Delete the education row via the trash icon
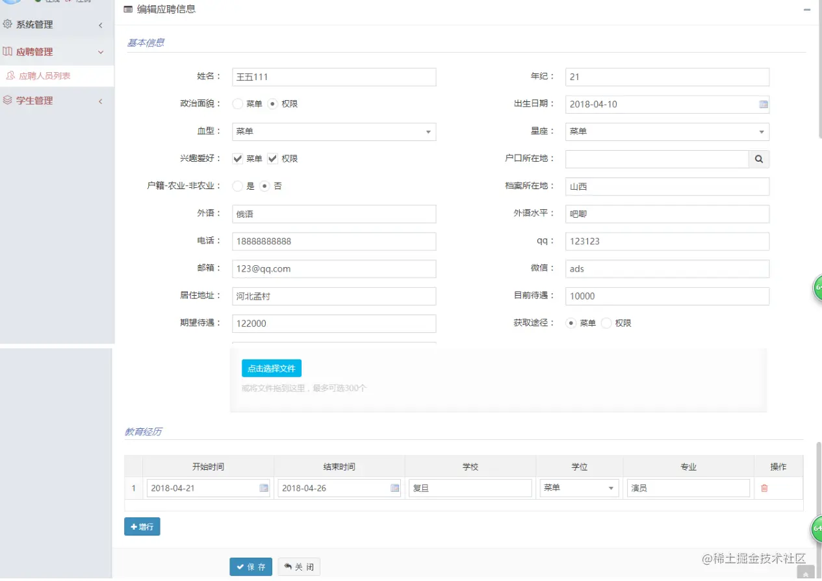The image size is (822, 581). pyautogui.click(x=764, y=488)
